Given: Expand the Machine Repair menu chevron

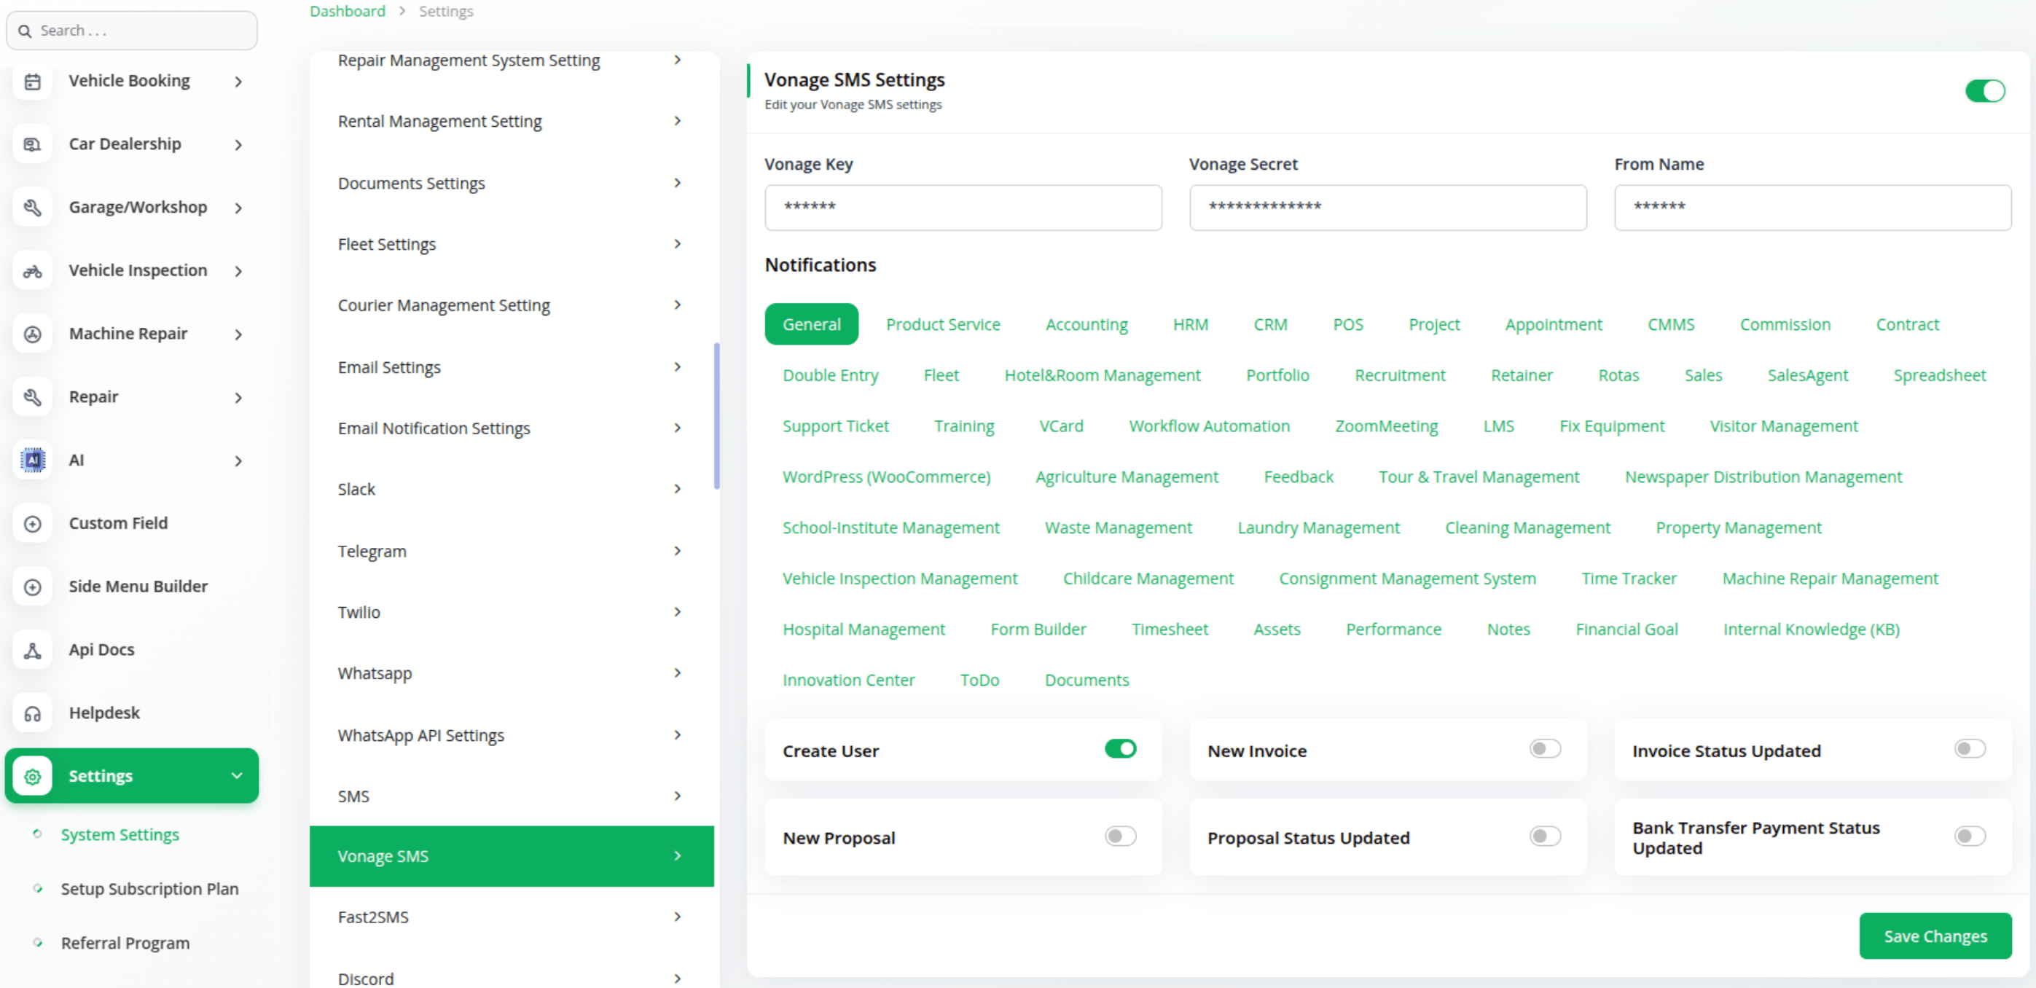Looking at the screenshot, I should (x=238, y=334).
